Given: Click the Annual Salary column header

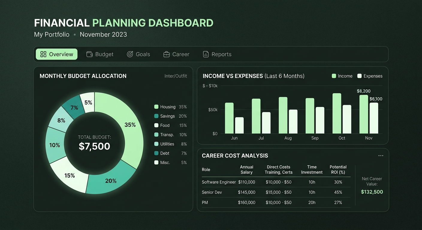Looking at the screenshot, I should [247, 170].
